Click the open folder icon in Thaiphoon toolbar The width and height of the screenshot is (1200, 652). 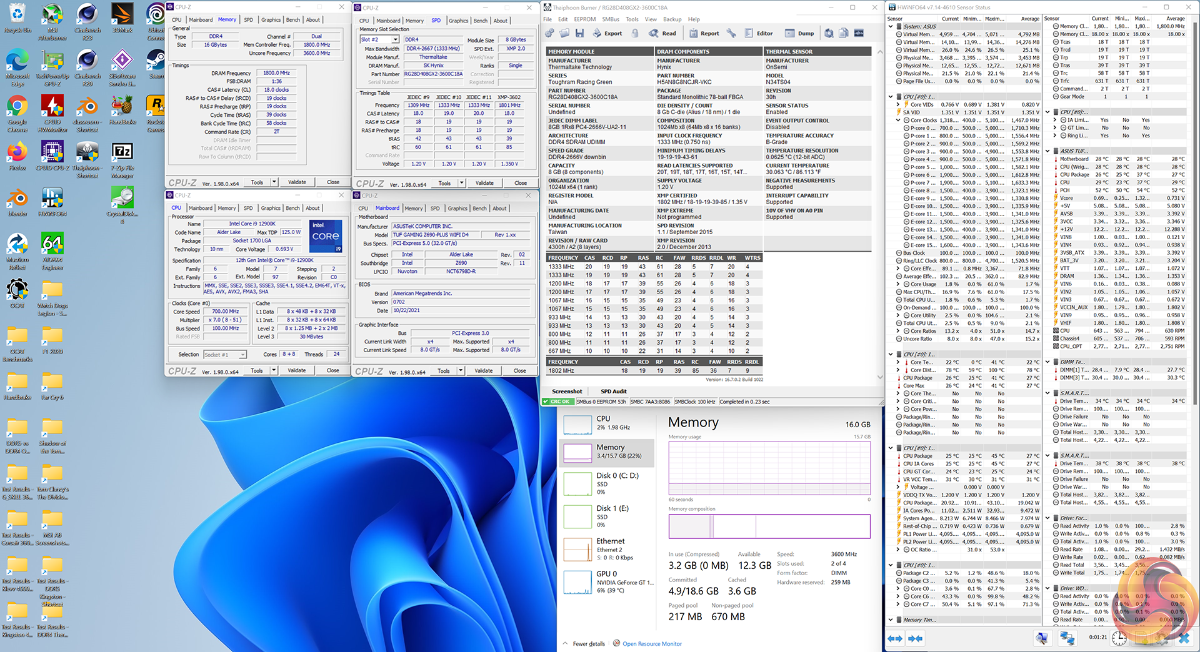[564, 33]
